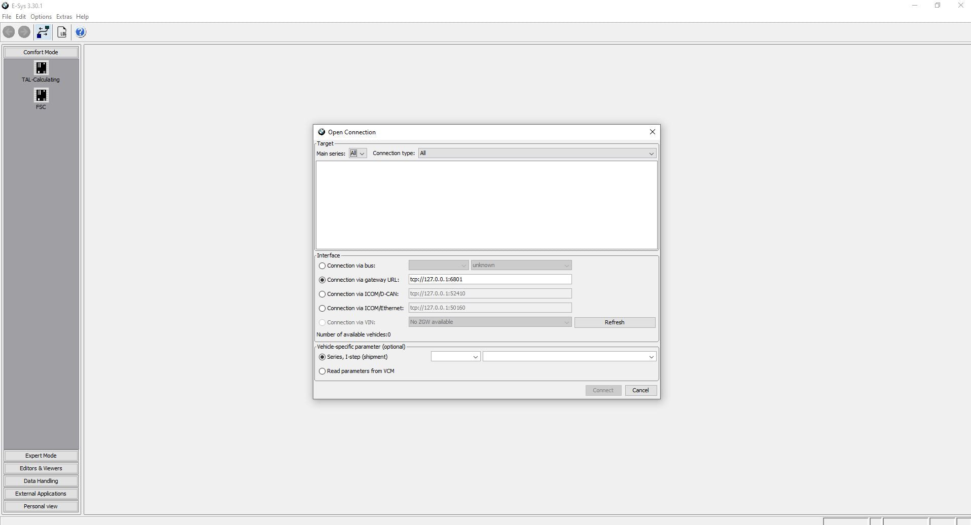Select Connection via bus radio button
This screenshot has height=525, width=971.
pyautogui.click(x=322, y=266)
